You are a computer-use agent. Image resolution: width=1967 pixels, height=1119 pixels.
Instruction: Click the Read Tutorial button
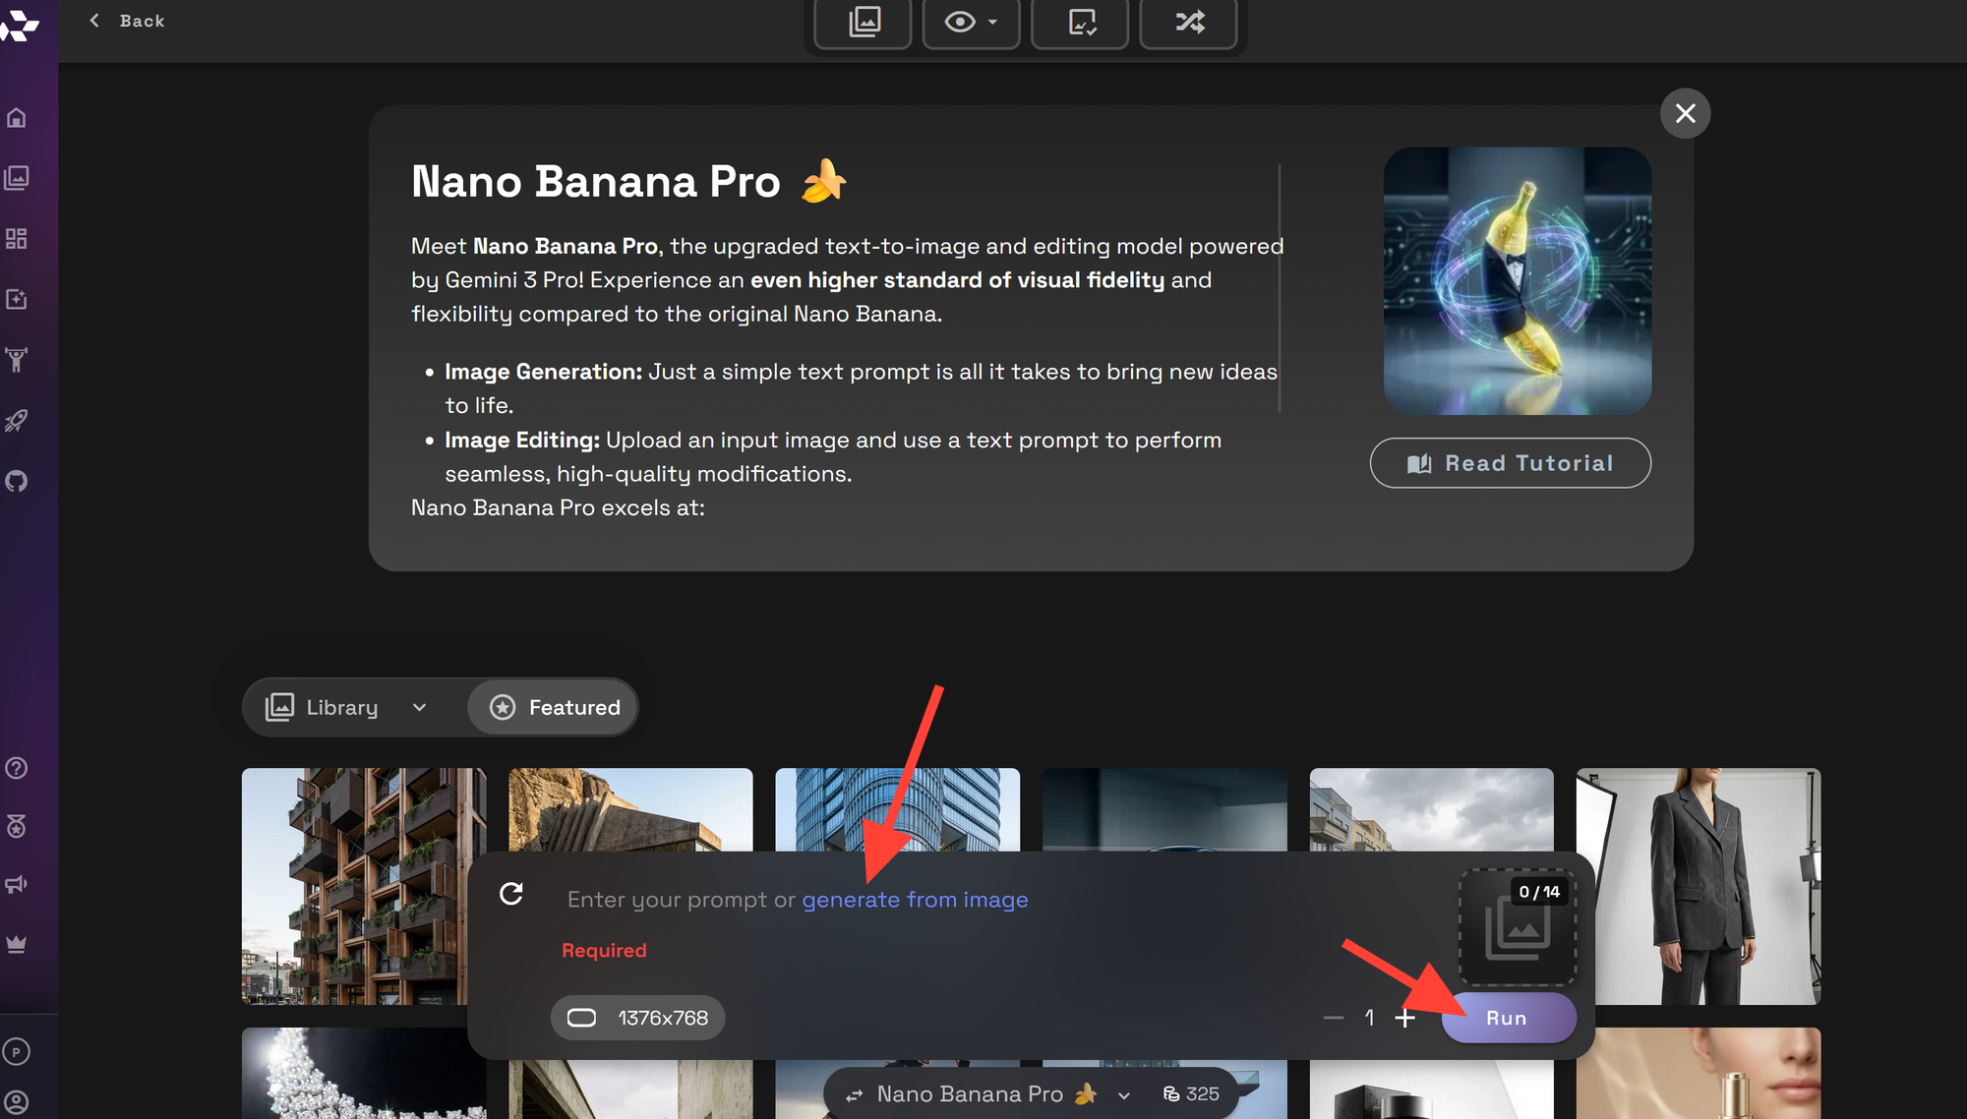pyautogui.click(x=1510, y=463)
